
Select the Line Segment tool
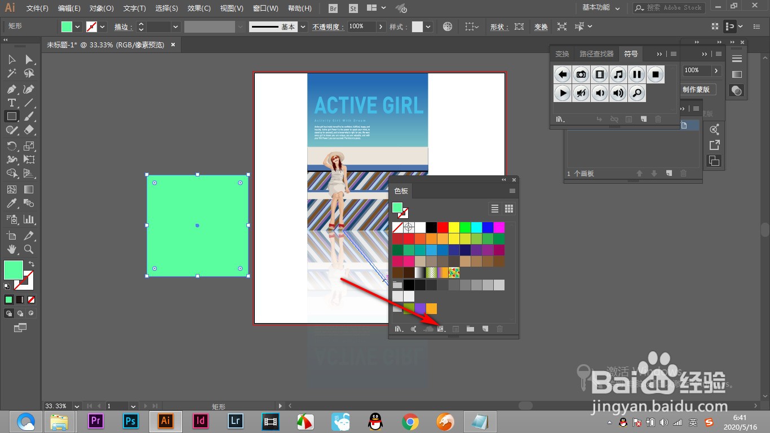pos(29,103)
